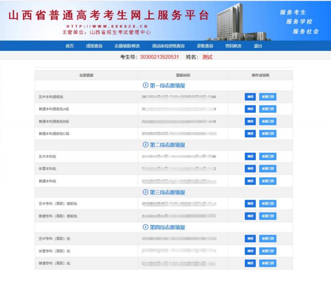
Task: Click the candidate name 测试
Action: [207, 57]
